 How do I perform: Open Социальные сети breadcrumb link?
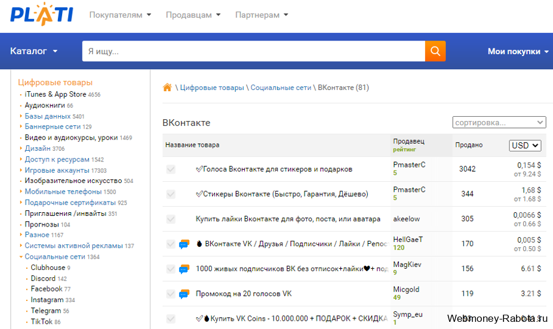tap(281, 88)
